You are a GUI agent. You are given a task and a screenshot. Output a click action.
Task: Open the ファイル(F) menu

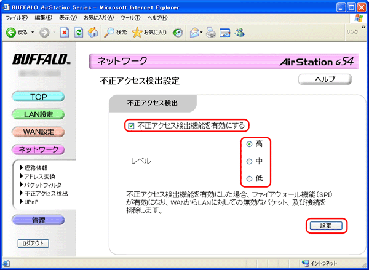coord(16,18)
